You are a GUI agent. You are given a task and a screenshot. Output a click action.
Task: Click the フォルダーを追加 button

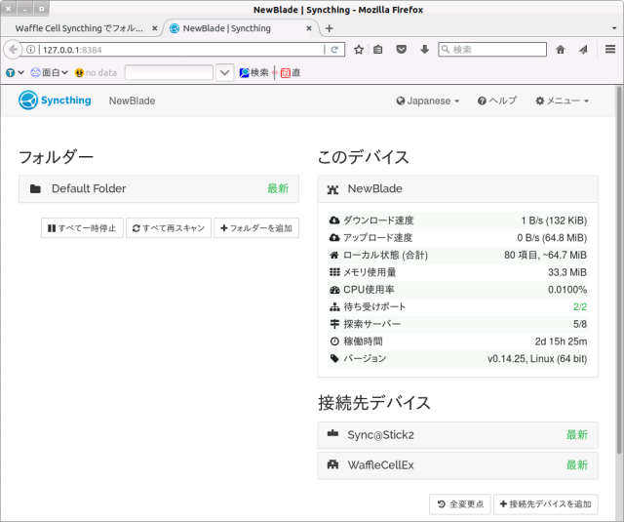tap(256, 227)
